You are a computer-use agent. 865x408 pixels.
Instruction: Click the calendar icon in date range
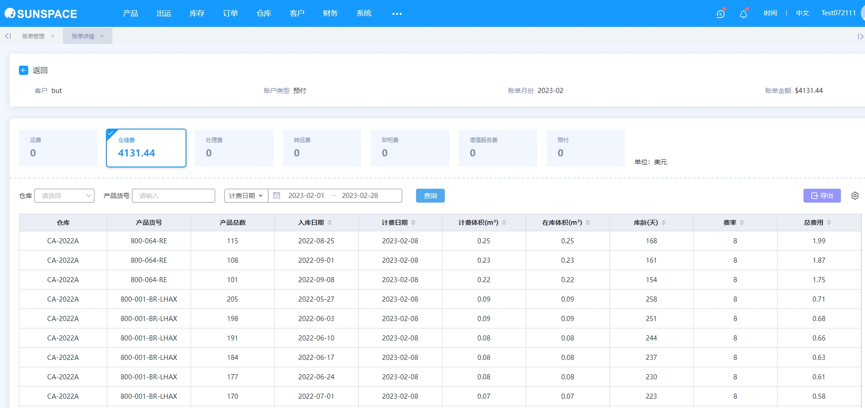pyautogui.click(x=277, y=196)
